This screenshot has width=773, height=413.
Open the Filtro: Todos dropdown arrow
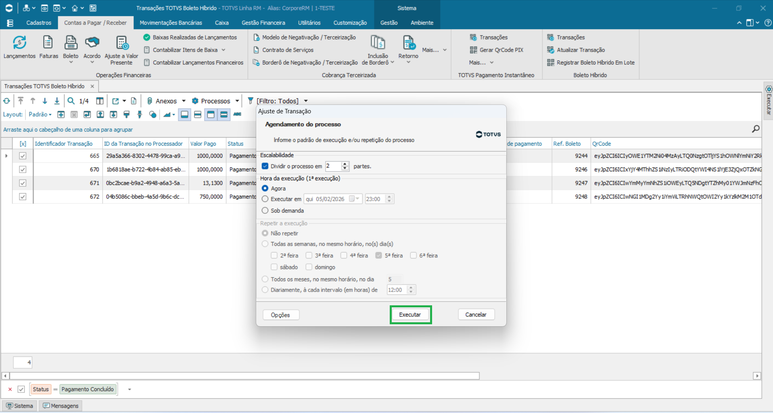pos(306,101)
